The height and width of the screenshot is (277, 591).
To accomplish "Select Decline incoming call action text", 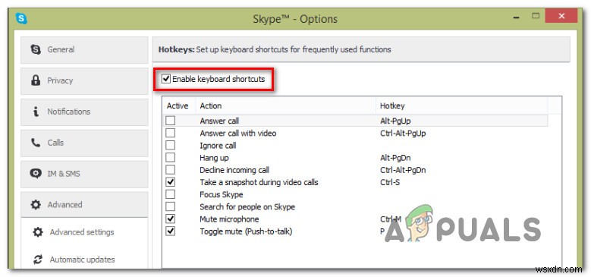I will (x=234, y=170).
